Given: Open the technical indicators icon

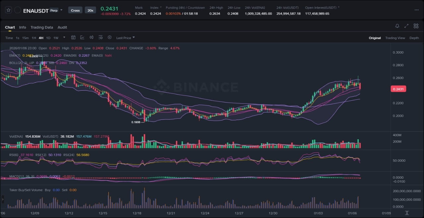Looking at the screenshot, I should 82,38.
